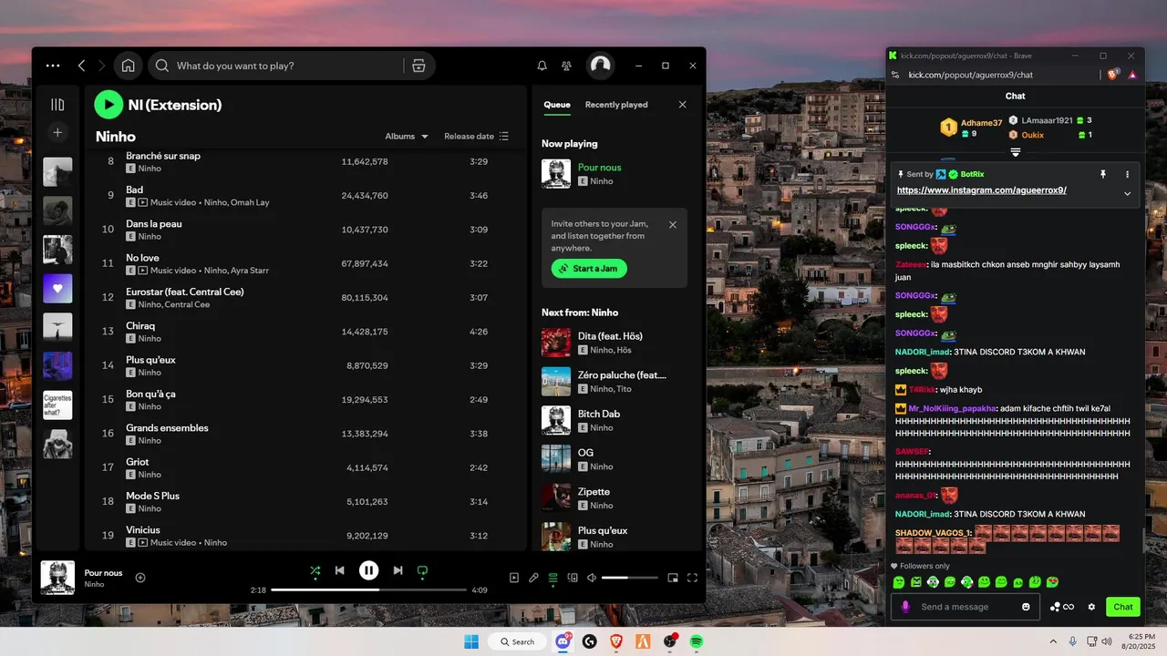This screenshot has height=656, width=1167.
Task: Pause the current song
Action: [368, 570]
